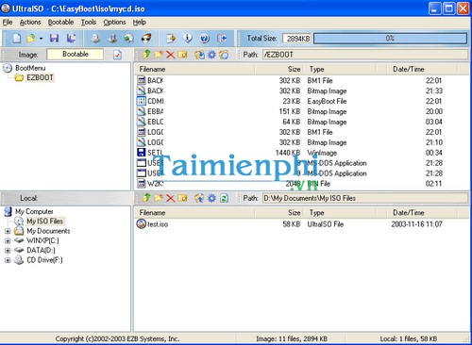Click the 0% total size progress bar
The height and width of the screenshot is (345, 472).
tap(390, 39)
